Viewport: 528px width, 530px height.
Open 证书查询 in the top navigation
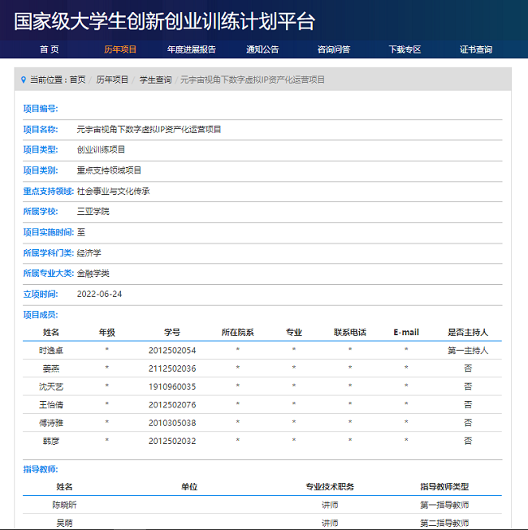tap(476, 50)
